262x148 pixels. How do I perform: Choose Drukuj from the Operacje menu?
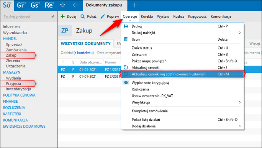182,26
